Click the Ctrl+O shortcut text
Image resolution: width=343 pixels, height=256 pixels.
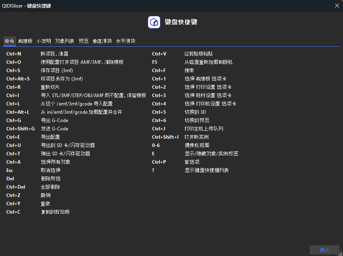tap(14, 62)
